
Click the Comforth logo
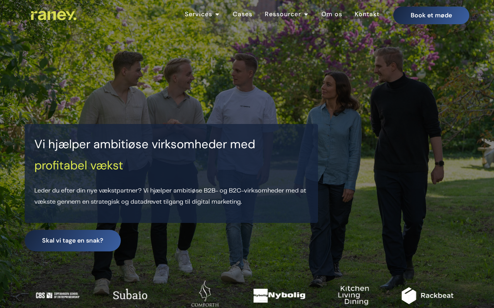pos(205,294)
